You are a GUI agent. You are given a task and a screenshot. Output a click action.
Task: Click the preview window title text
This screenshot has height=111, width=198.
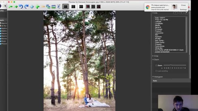coord(99,2)
